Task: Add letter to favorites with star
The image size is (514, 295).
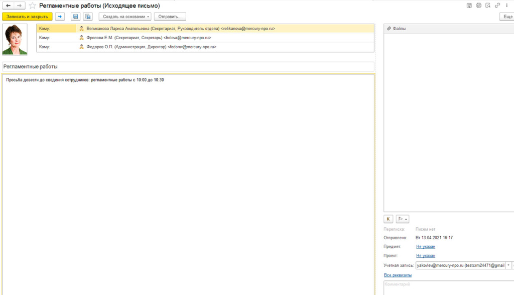Action: [x=32, y=6]
